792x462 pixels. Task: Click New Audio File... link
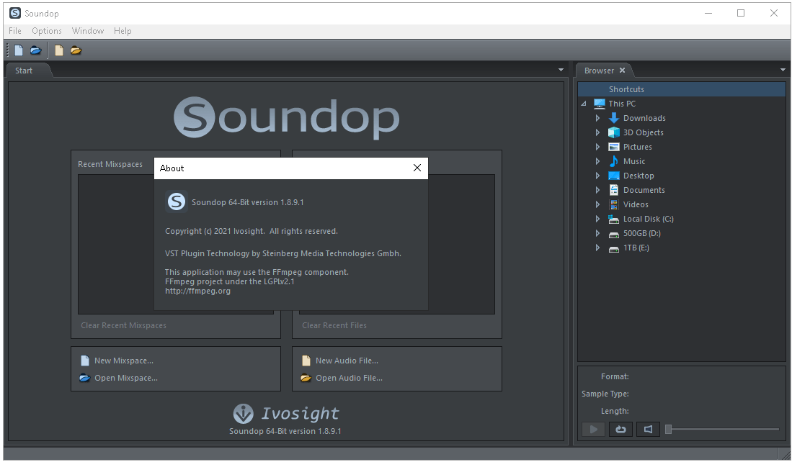(x=347, y=361)
